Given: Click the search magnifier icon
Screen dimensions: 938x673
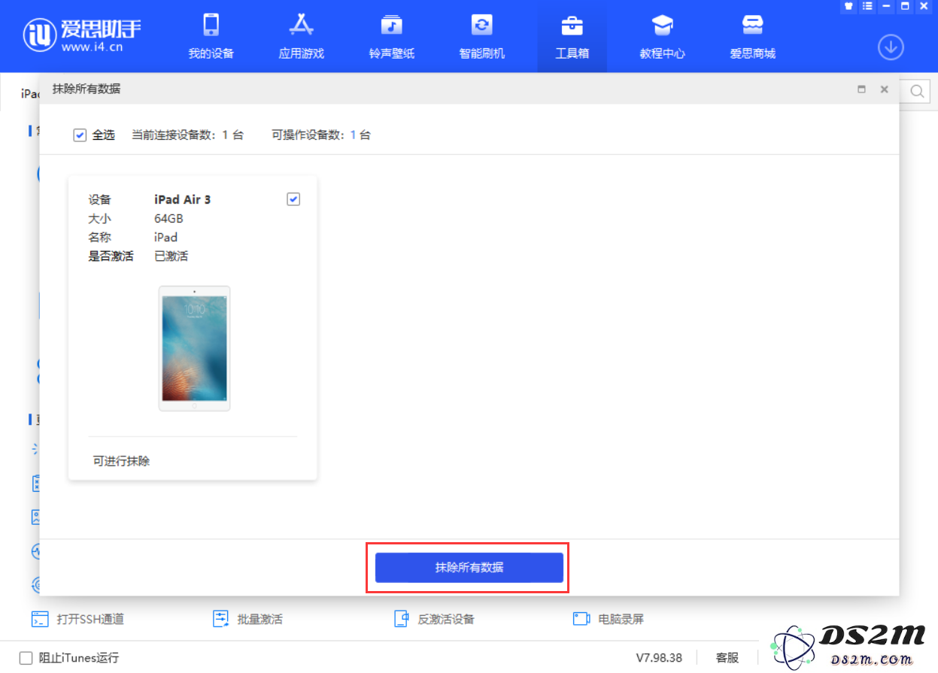Looking at the screenshot, I should point(918,92).
